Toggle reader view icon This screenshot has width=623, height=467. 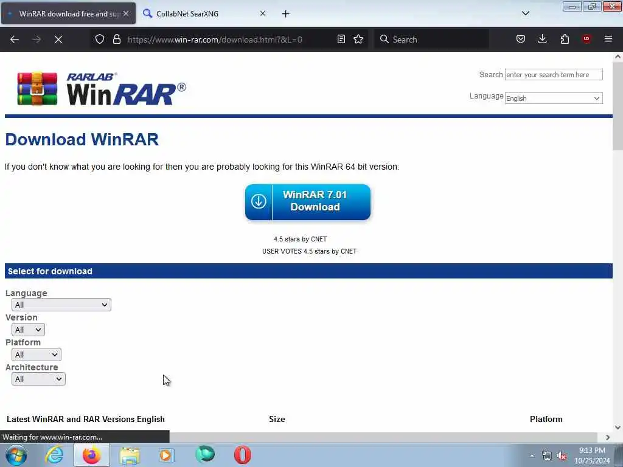pos(341,39)
